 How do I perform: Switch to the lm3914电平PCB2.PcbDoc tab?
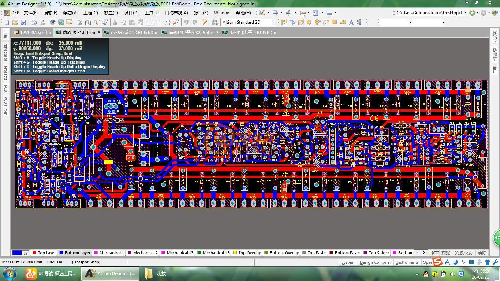[x=190, y=33]
